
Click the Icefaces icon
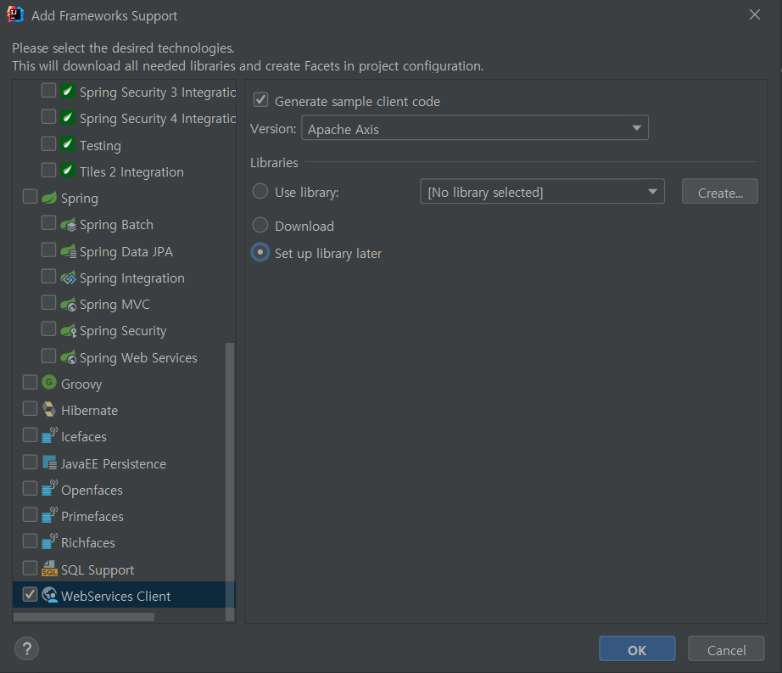click(x=49, y=435)
